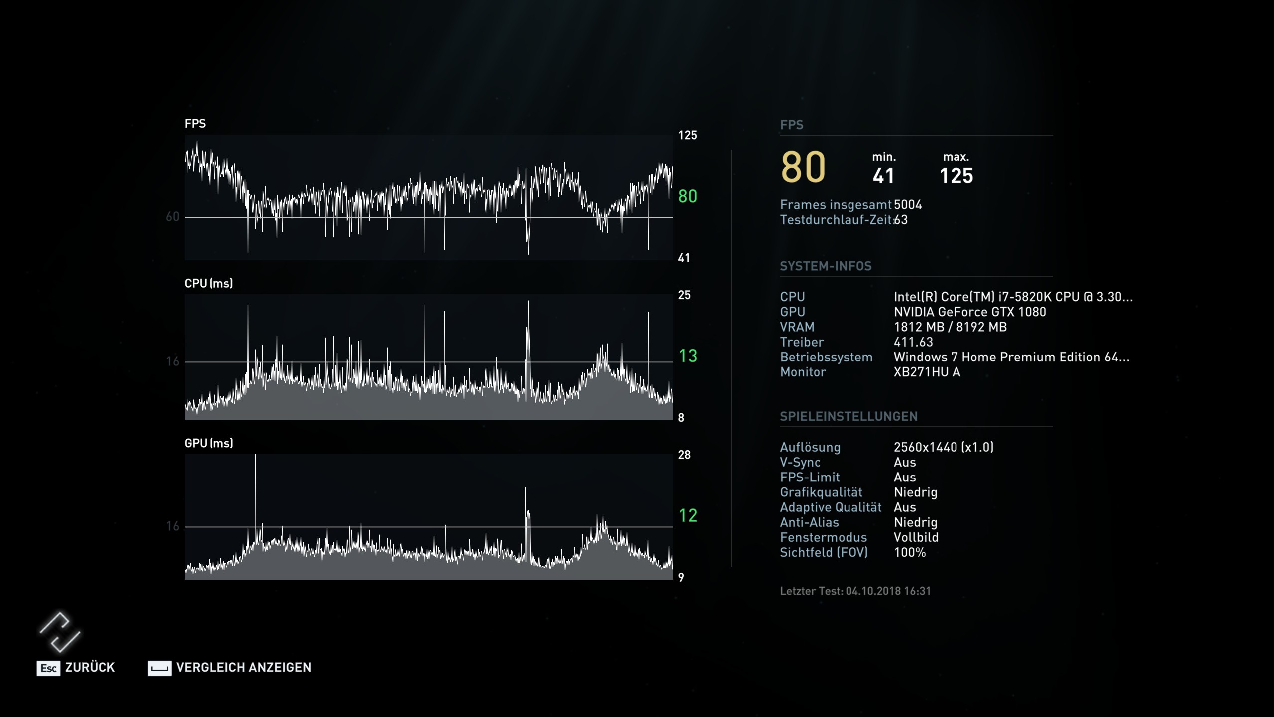1274x717 pixels.
Task: Click the green 12 GPU average
Action: 688,515
